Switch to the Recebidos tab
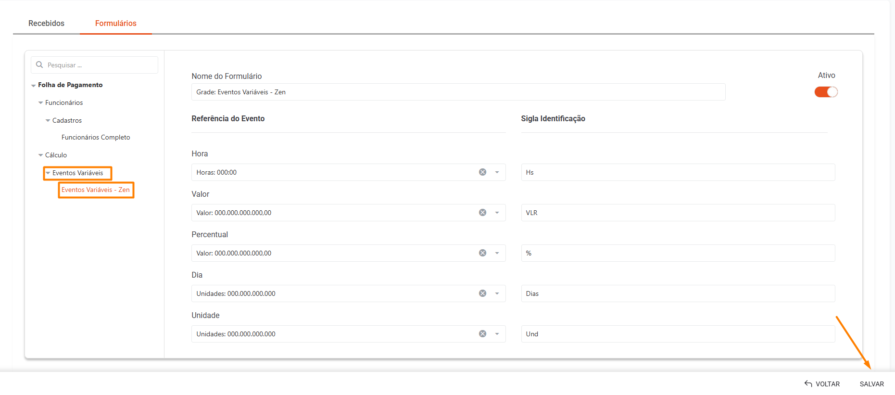The image size is (895, 395). tap(46, 23)
